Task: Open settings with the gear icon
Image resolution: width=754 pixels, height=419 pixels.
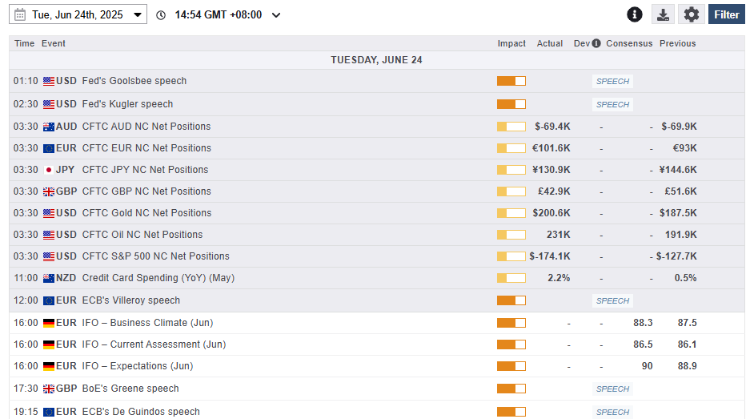Action: [x=692, y=14]
